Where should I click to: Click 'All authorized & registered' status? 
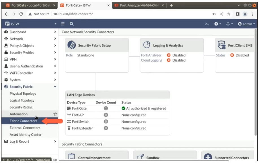tap(144, 108)
